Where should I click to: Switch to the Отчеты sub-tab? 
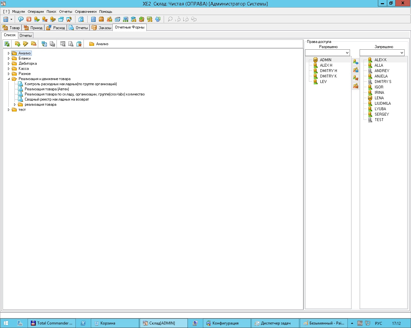[26, 36]
